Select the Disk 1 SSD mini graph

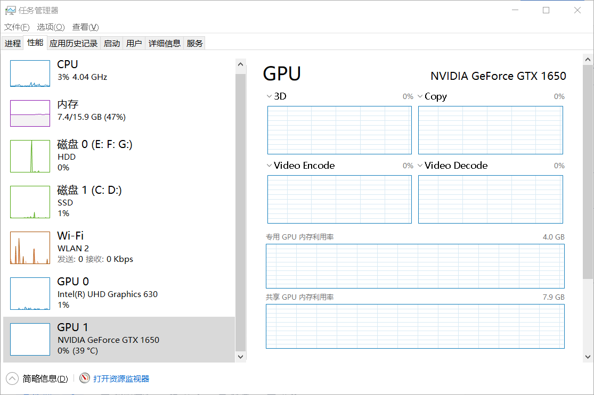30,202
